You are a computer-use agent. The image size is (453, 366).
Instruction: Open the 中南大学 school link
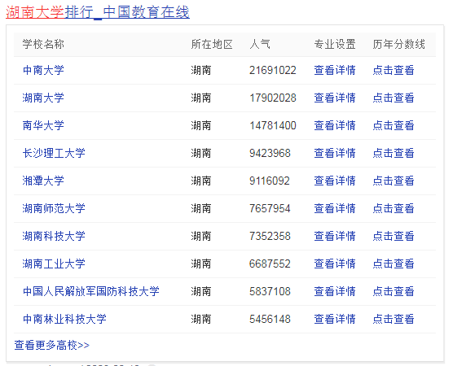pyautogui.click(x=43, y=70)
